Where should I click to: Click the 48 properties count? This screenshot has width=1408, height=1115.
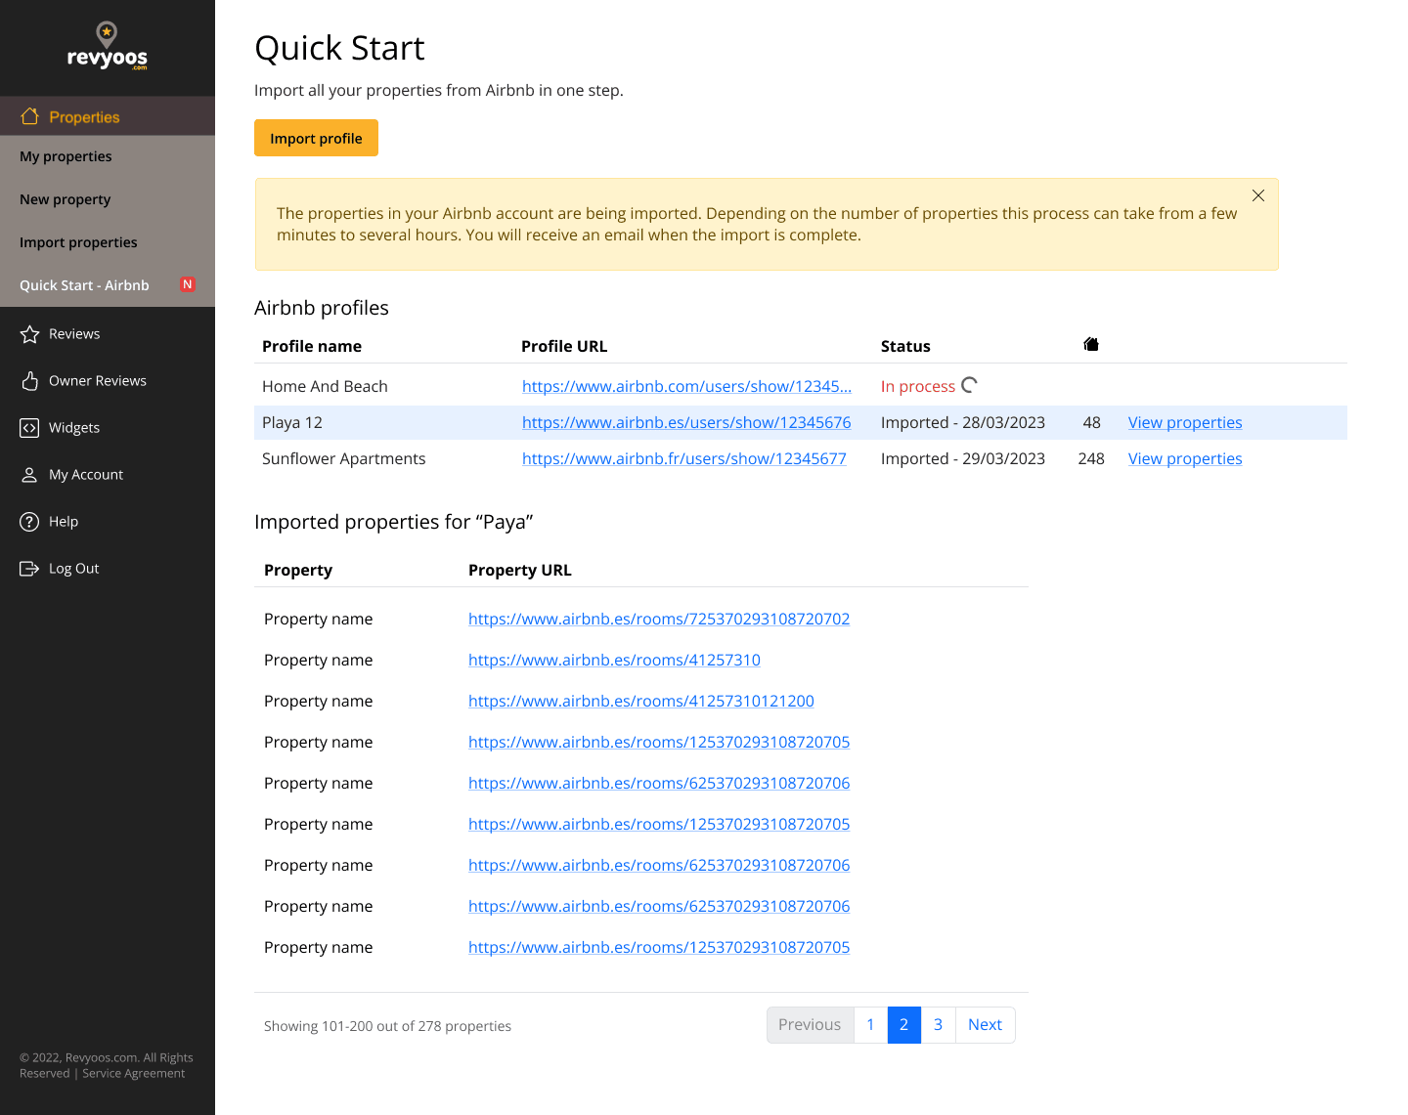(1092, 422)
